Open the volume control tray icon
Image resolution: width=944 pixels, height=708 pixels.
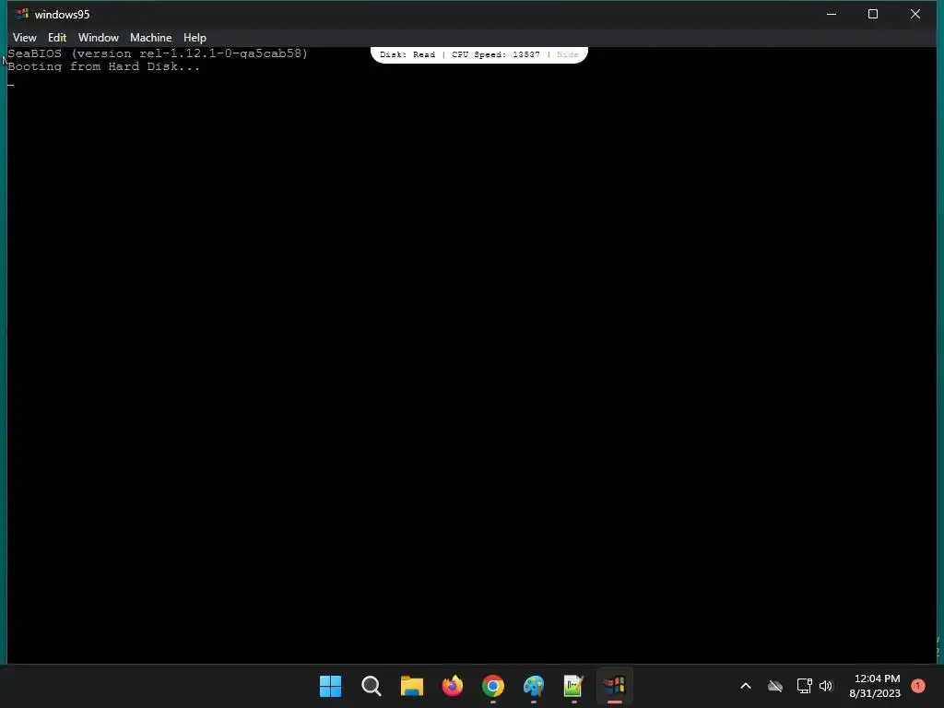coord(825,686)
